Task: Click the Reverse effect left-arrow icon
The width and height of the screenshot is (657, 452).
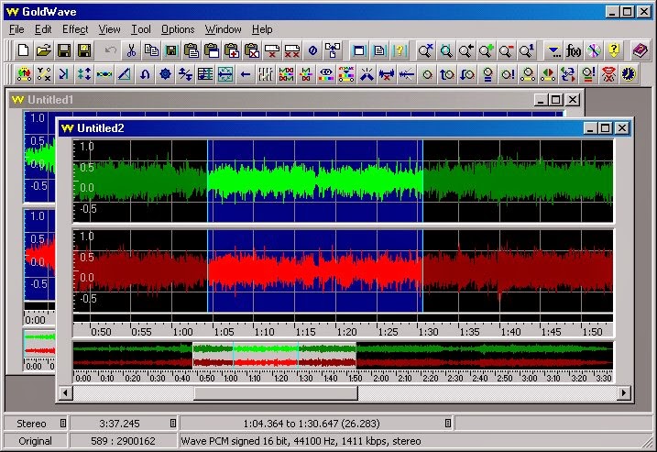Action: click(x=245, y=74)
